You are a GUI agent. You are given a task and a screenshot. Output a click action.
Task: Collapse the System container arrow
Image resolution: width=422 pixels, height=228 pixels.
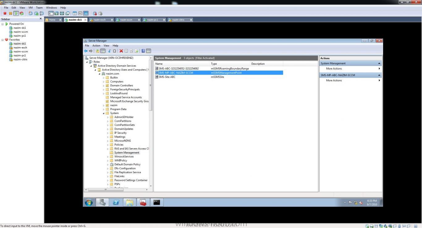coord(104,113)
